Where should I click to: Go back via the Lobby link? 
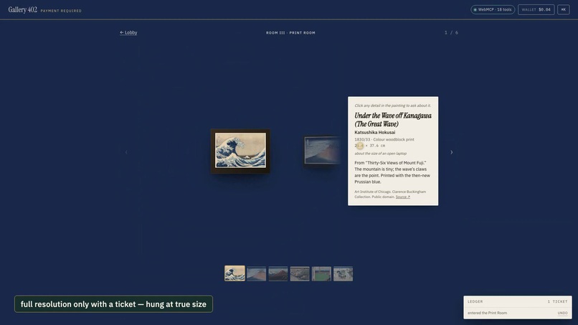[x=128, y=32]
